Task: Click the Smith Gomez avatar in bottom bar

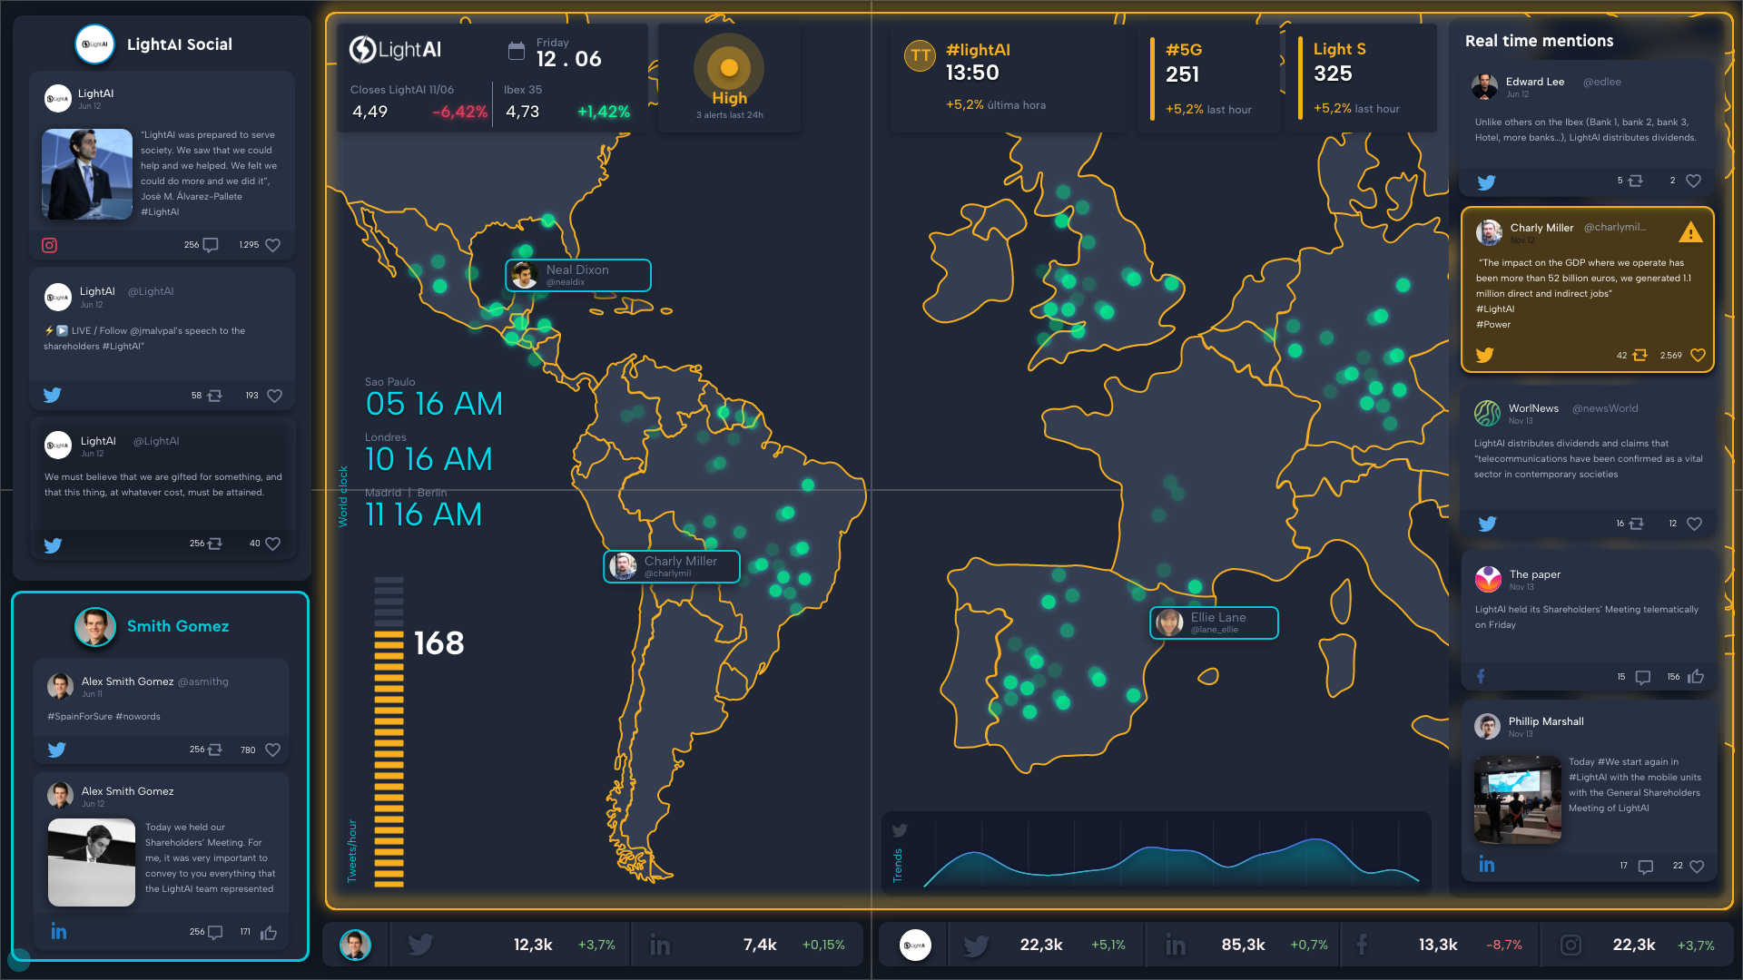Action: pos(355,945)
